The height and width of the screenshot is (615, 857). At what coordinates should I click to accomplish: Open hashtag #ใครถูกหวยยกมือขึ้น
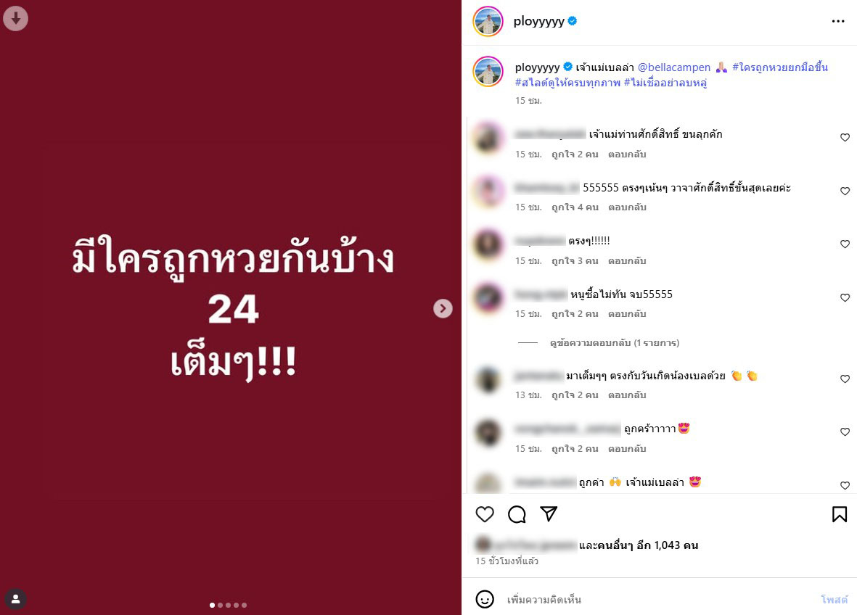click(780, 67)
